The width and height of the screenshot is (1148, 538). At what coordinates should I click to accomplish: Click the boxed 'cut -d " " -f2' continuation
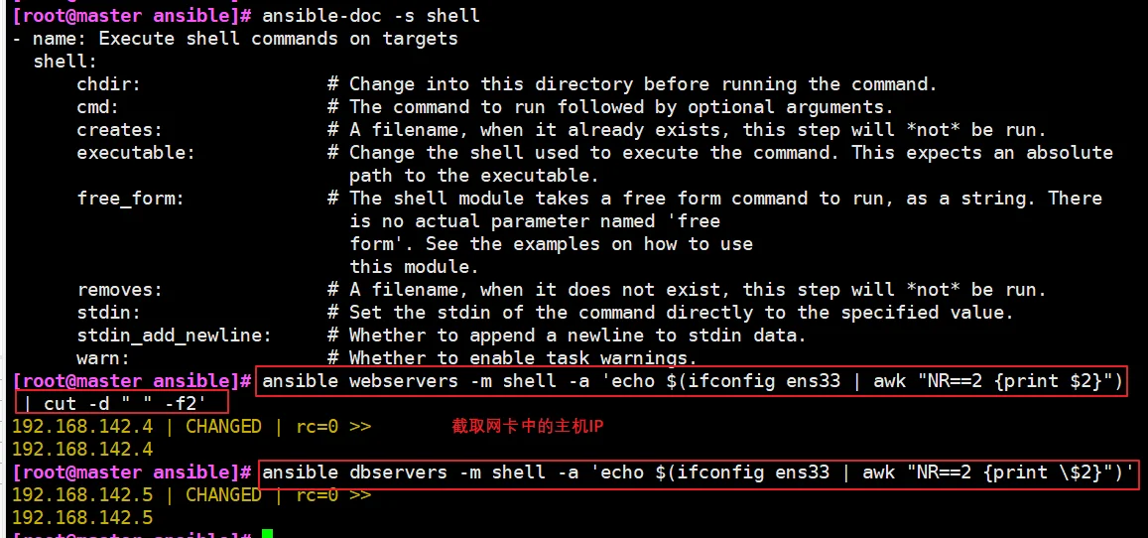(121, 403)
